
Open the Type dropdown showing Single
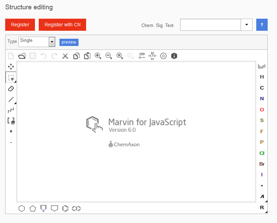click(52, 42)
